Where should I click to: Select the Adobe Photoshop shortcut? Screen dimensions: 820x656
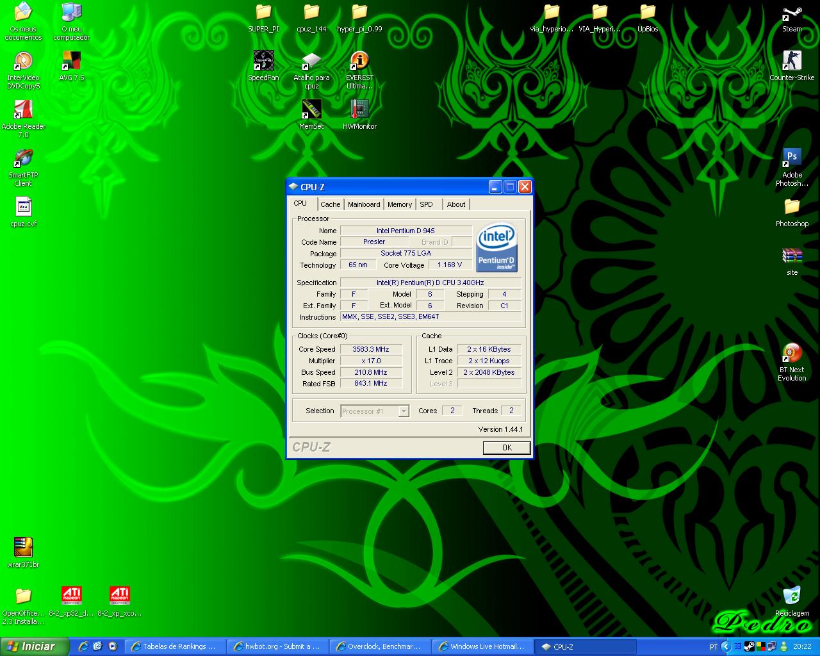792,168
